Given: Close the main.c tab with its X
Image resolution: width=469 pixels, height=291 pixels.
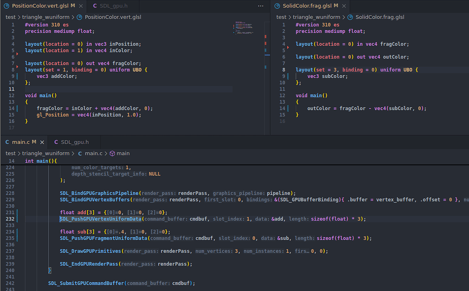Looking at the screenshot, I should [42, 142].
